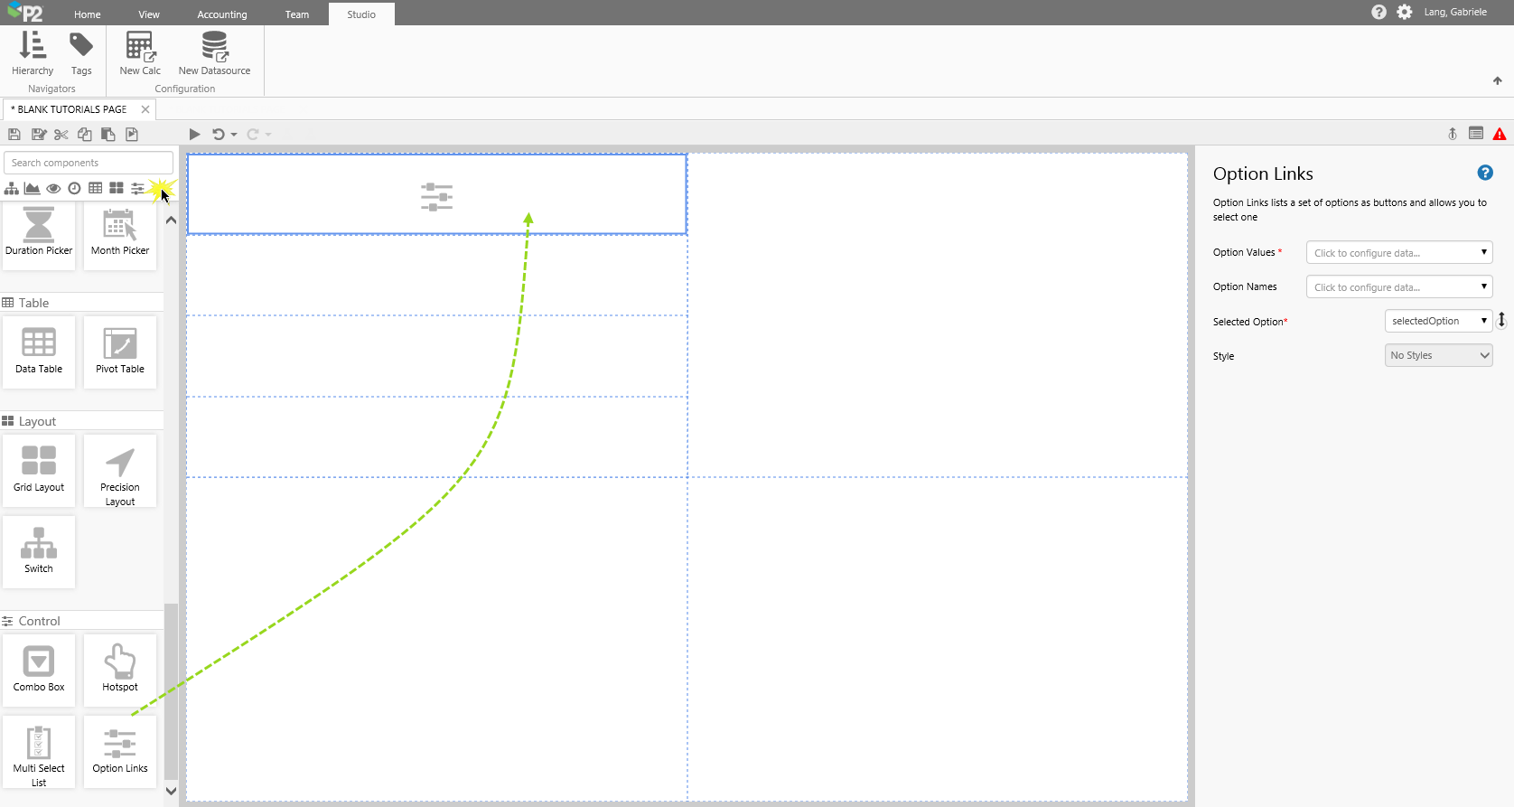1514x807 pixels.
Task: Click the scissors cut icon in toolbar
Action: (61, 135)
